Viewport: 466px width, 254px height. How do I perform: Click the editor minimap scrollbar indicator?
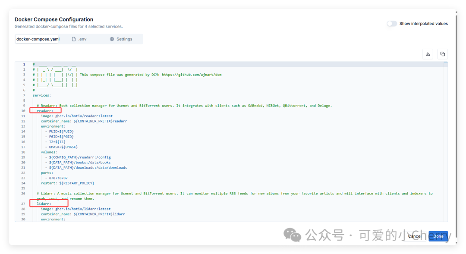pyautogui.click(x=445, y=62)
